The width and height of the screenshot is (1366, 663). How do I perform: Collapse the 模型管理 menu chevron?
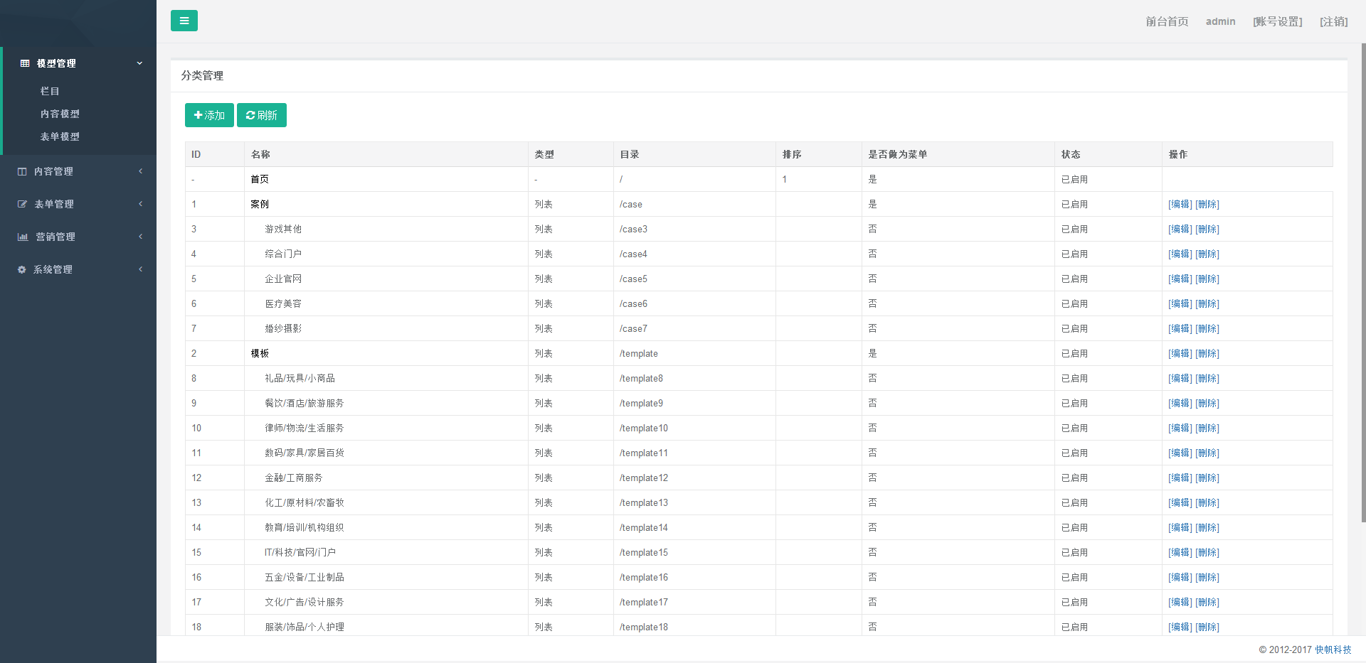coord(139,63)
